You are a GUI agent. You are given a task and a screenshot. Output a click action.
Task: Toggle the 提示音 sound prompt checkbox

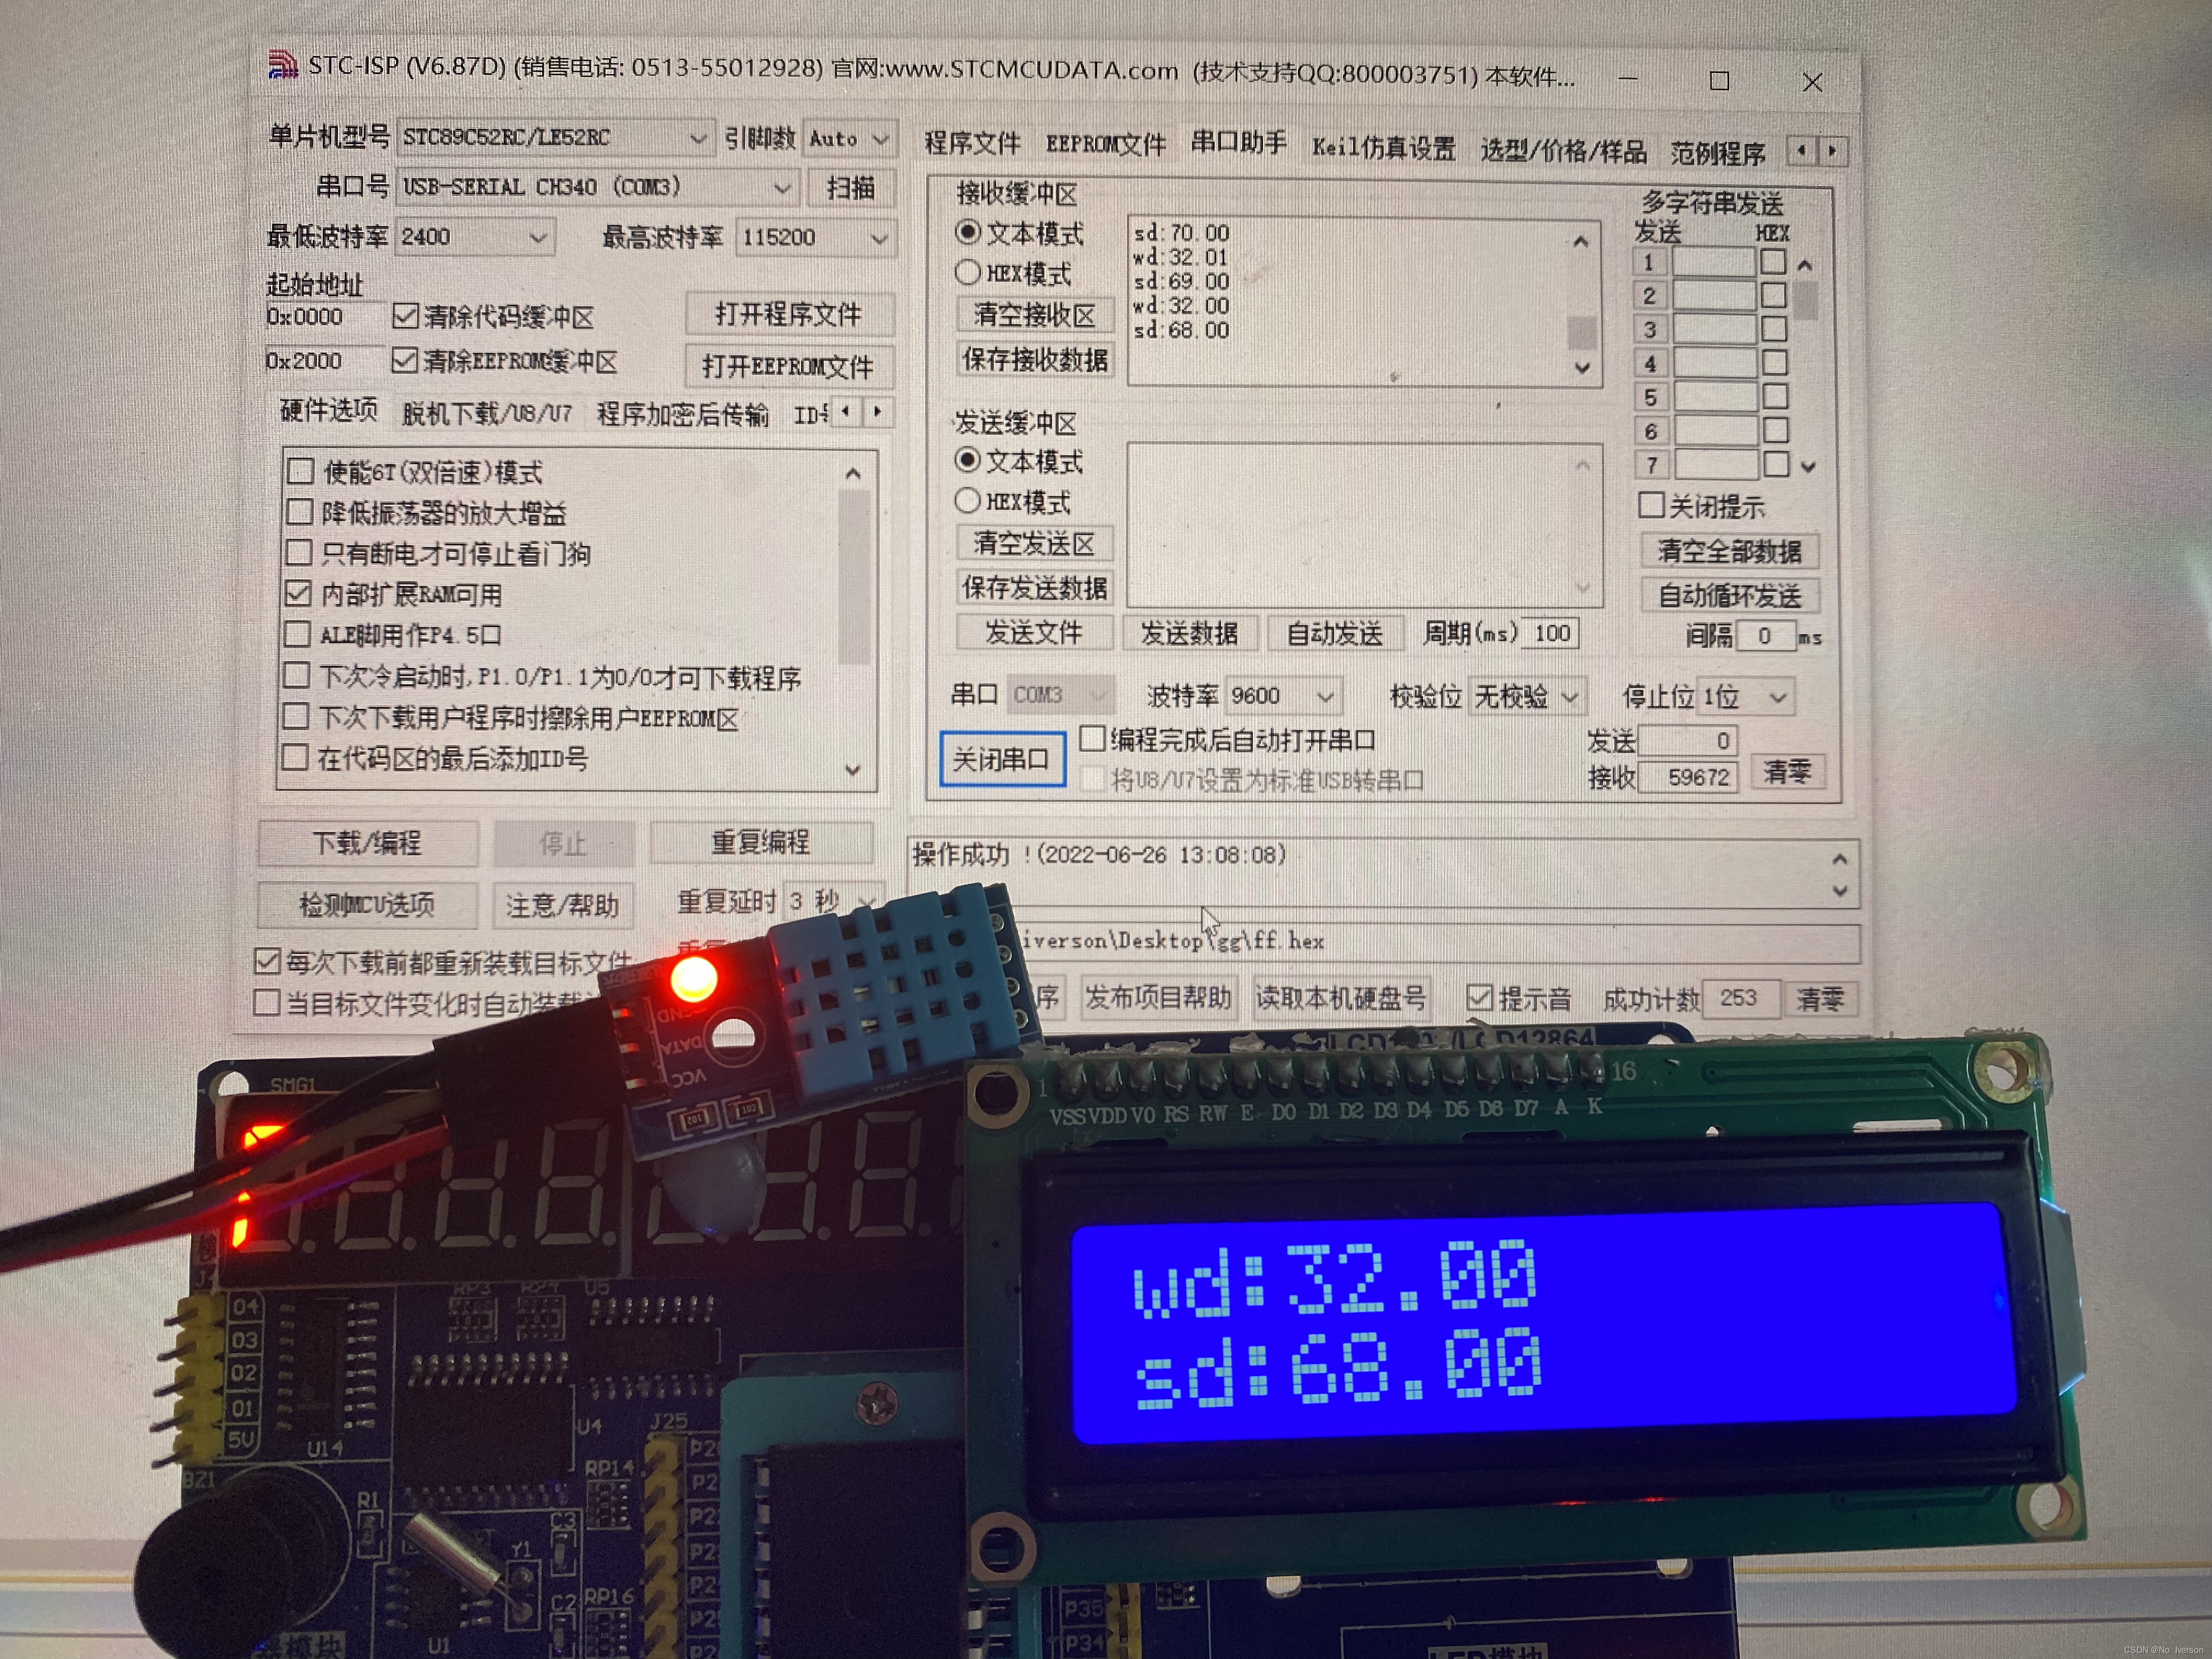[x=1479, y=997]
